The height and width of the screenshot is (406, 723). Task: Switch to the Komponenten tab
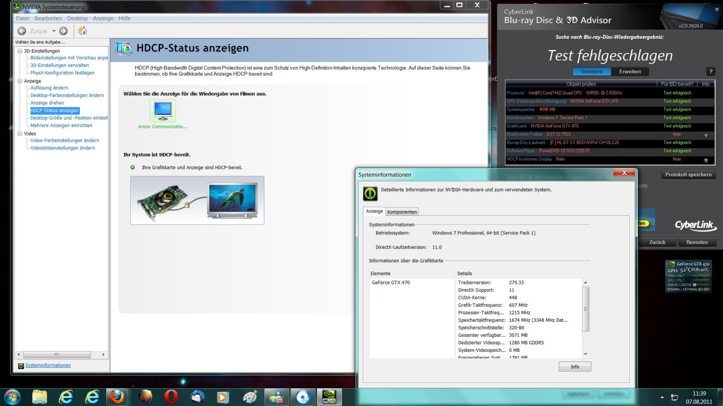point(402,211)
